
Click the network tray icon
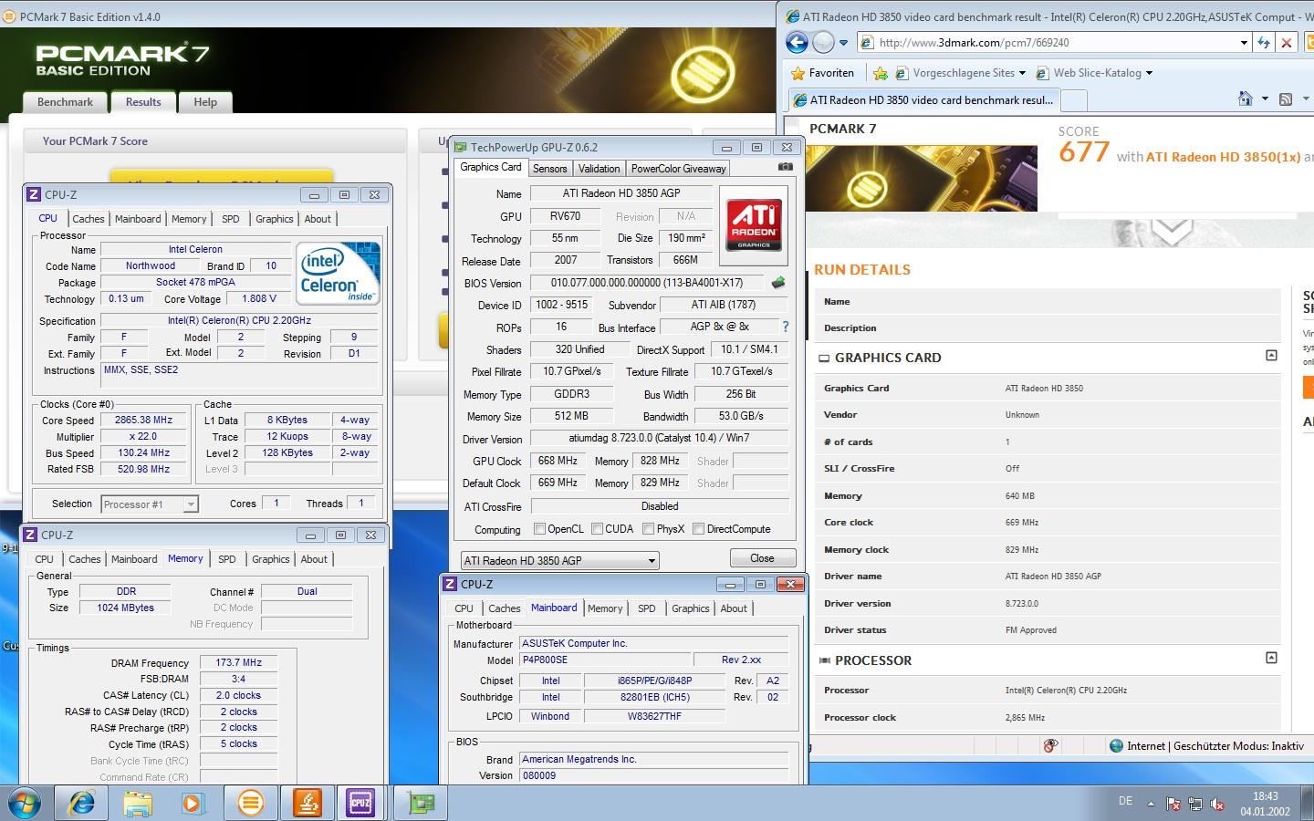(x=1194, y=804)
